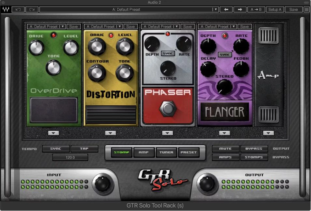Screen dimensions: 311x211
Task: Toggle the OverDrive red LED indicator
Action: [x=54, y=35]
